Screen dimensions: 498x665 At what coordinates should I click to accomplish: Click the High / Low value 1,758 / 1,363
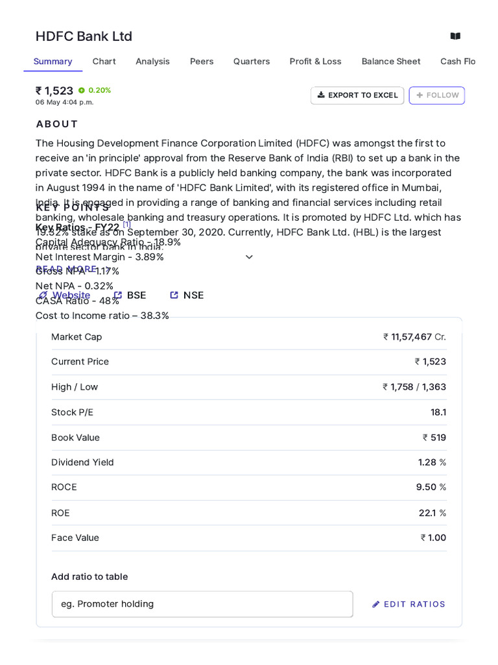[414, 387]
